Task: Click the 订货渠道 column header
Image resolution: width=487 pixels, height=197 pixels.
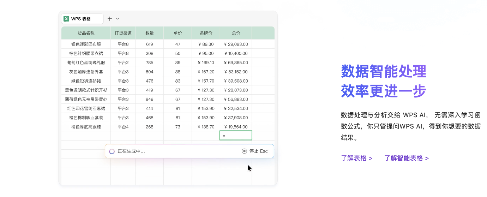Action: point(123,33)
